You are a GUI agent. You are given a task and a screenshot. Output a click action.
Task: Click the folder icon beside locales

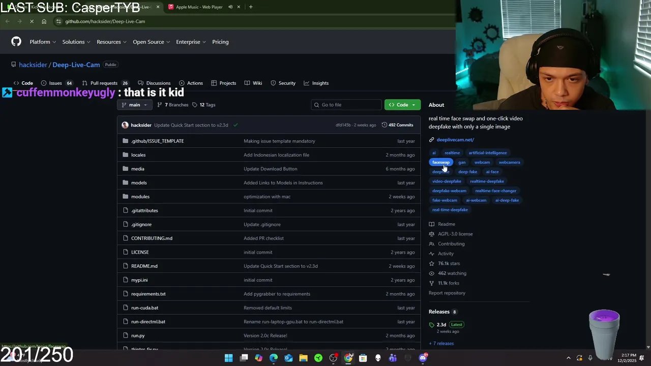tap(126, 155)
